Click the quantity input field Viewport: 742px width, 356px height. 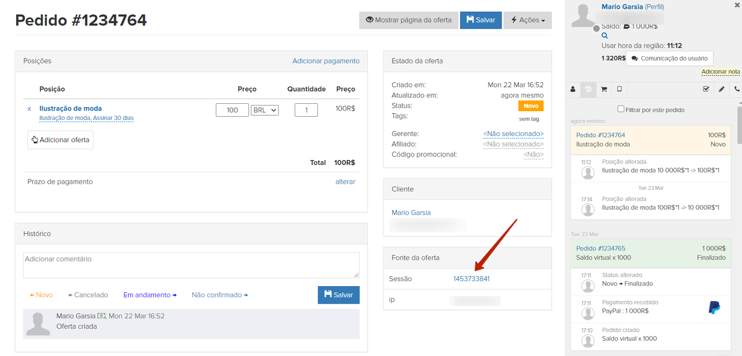[x=306, y=110]
